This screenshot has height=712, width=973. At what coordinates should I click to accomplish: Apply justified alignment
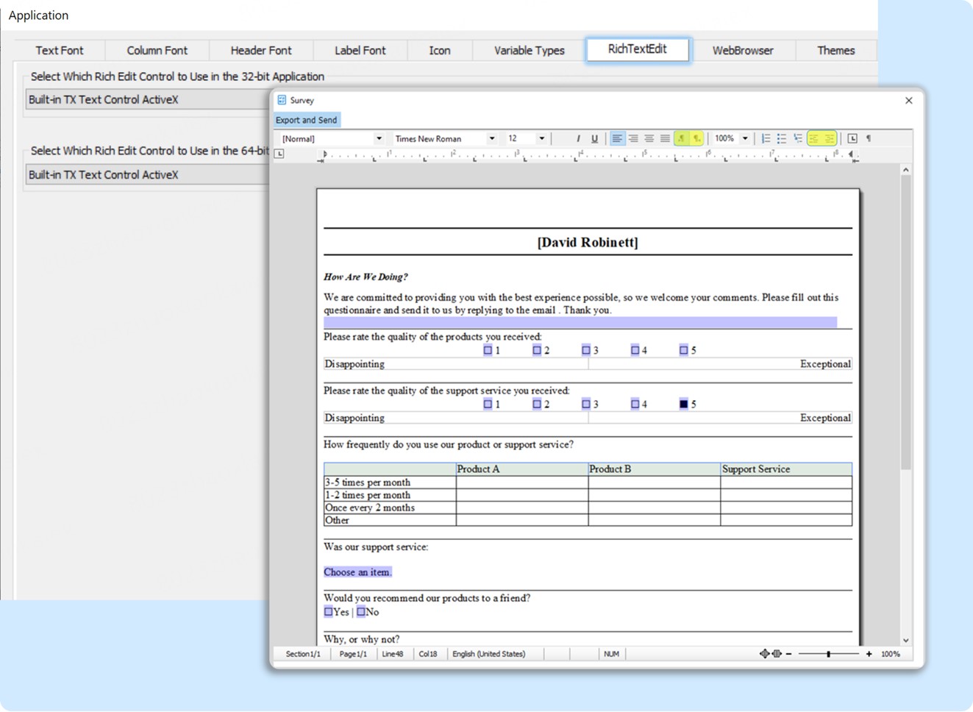click(665, 138)
